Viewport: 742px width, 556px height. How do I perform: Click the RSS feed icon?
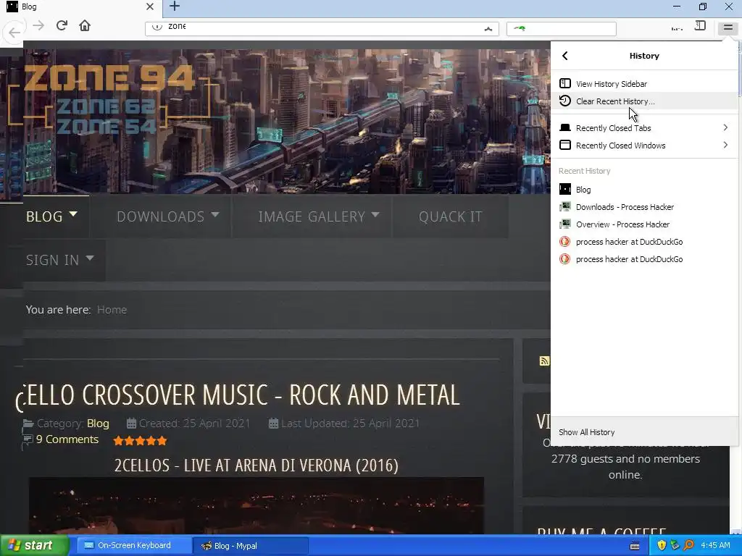pos(544,361)
